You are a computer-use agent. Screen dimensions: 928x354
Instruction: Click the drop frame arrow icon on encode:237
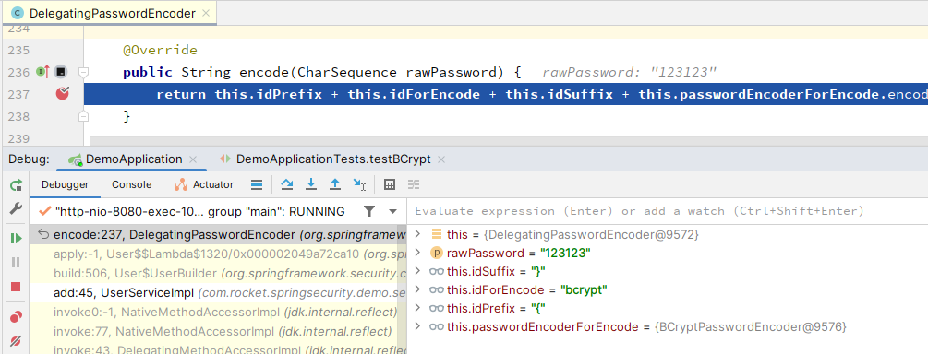click(42, 235)
